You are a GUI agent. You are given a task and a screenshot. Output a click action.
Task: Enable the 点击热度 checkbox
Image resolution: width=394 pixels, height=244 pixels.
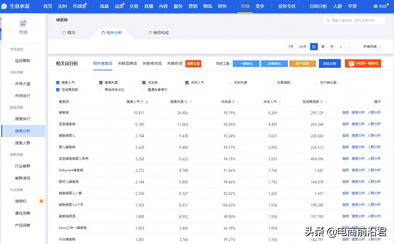(230, 82)
